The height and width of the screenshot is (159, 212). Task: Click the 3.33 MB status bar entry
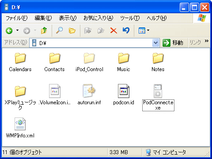coord(119,152)
